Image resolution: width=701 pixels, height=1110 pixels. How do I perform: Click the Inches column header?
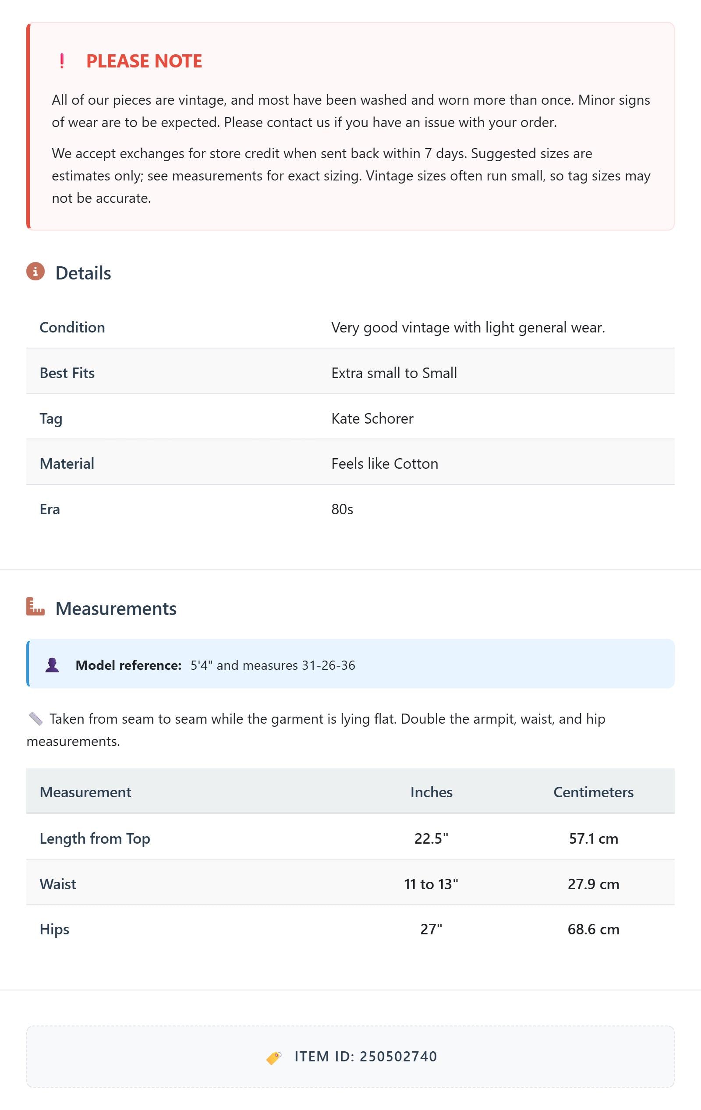(x=431, y=792)
